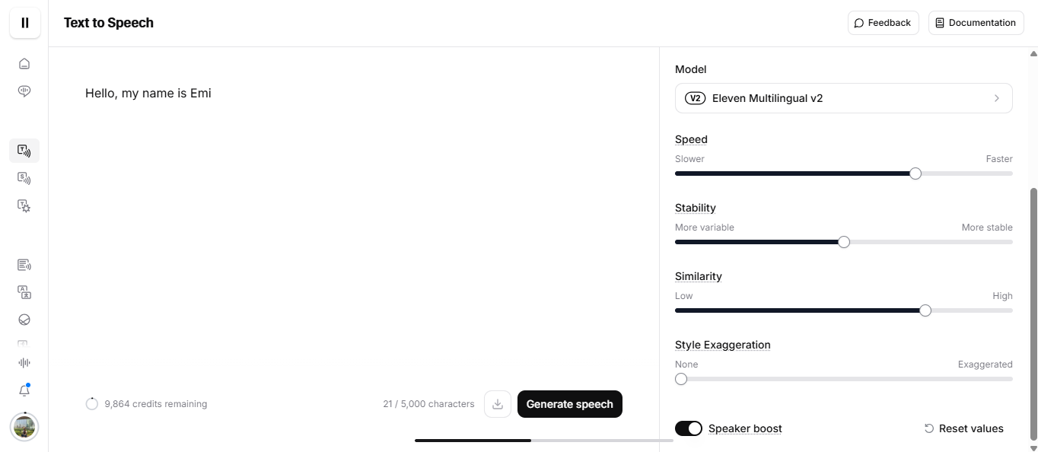
Task: Click the download audio icon button
Action: click(x=498, y=404)
